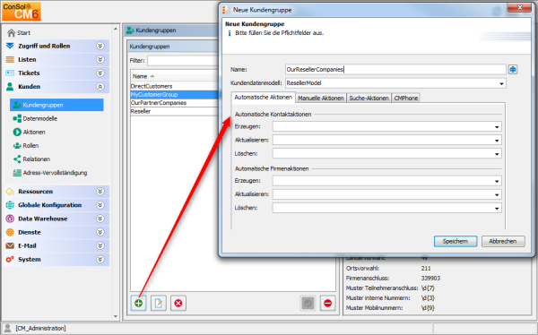Screen dimensions: 538x335
Task: Click the Dienste gear icon
Action: point(10,232)
